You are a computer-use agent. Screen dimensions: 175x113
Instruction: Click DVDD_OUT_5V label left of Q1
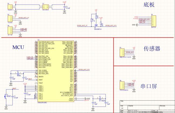pos(82,25)
